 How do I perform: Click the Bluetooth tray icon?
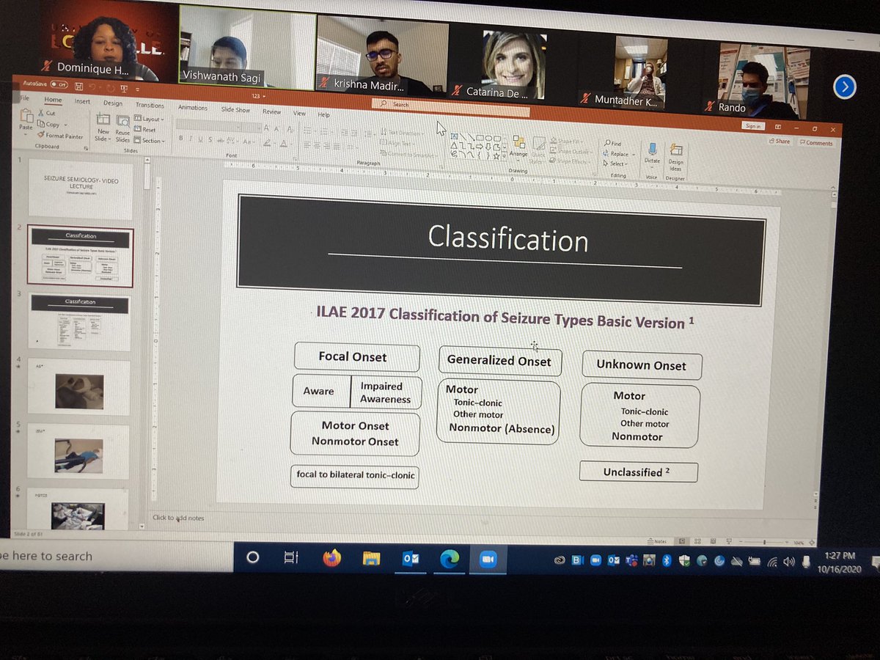[667, 560]
